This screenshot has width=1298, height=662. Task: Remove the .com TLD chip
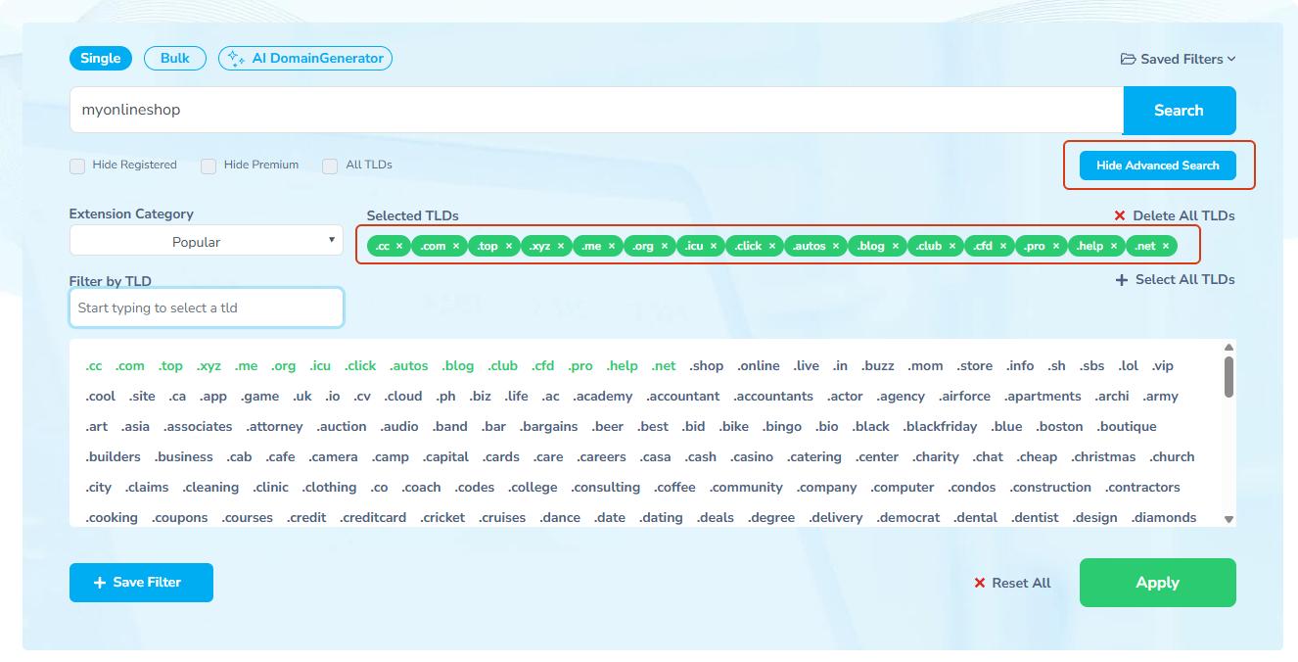tap(456, 247)
